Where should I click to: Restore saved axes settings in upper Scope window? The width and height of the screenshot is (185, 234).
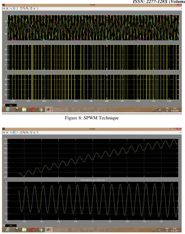[27, 9]
